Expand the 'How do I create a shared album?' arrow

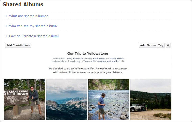click(6, 36)
